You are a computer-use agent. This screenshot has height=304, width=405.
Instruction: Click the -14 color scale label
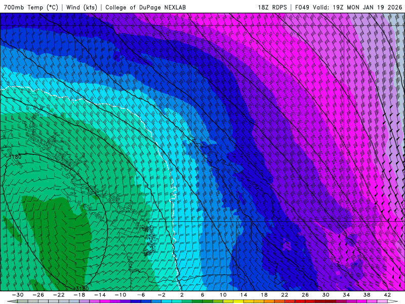click(x=100, y=295)
